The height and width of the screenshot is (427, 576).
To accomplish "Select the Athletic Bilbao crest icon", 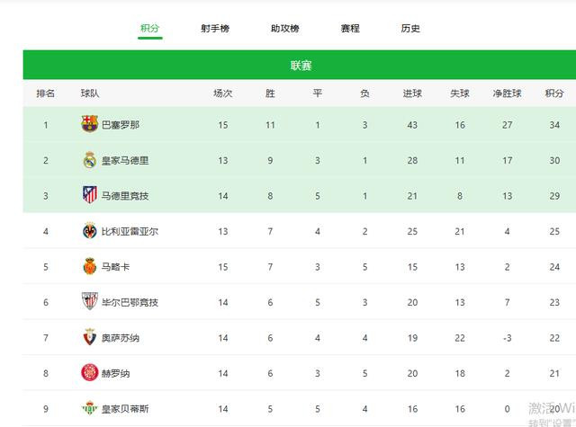I will coord(90,301).
